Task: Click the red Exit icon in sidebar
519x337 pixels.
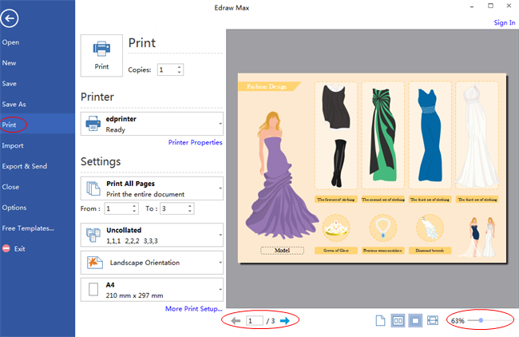Action: click(6, 249)
